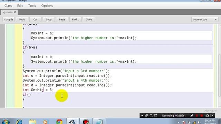Click the Undo button
Screen dimensions: 221x124
[x=22, y=19]
